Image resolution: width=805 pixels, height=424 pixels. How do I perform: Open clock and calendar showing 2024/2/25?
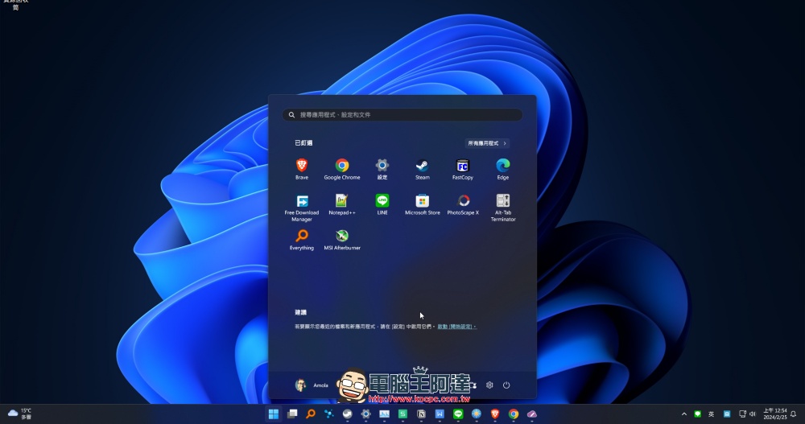click(774, 414)
